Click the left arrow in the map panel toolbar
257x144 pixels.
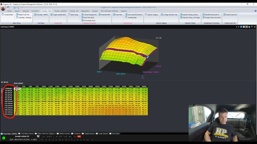[237, 27]
